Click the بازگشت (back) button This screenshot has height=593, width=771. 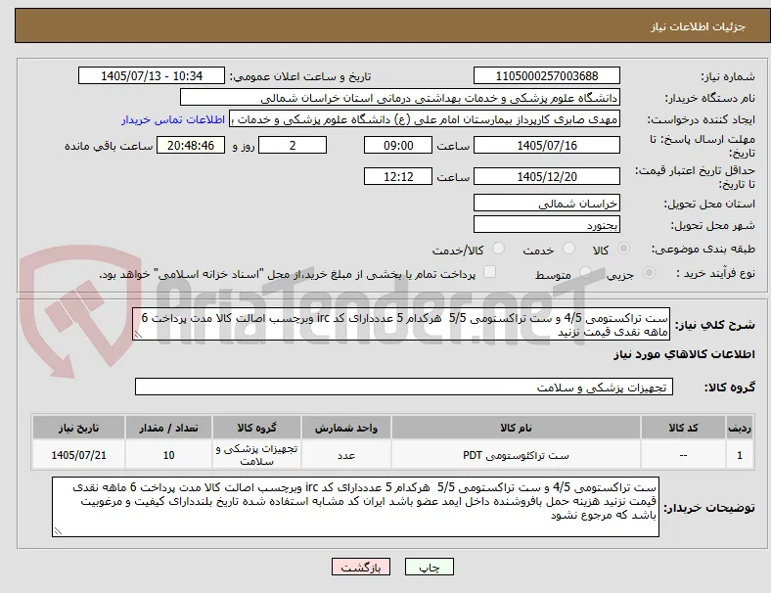click(361, 567)
